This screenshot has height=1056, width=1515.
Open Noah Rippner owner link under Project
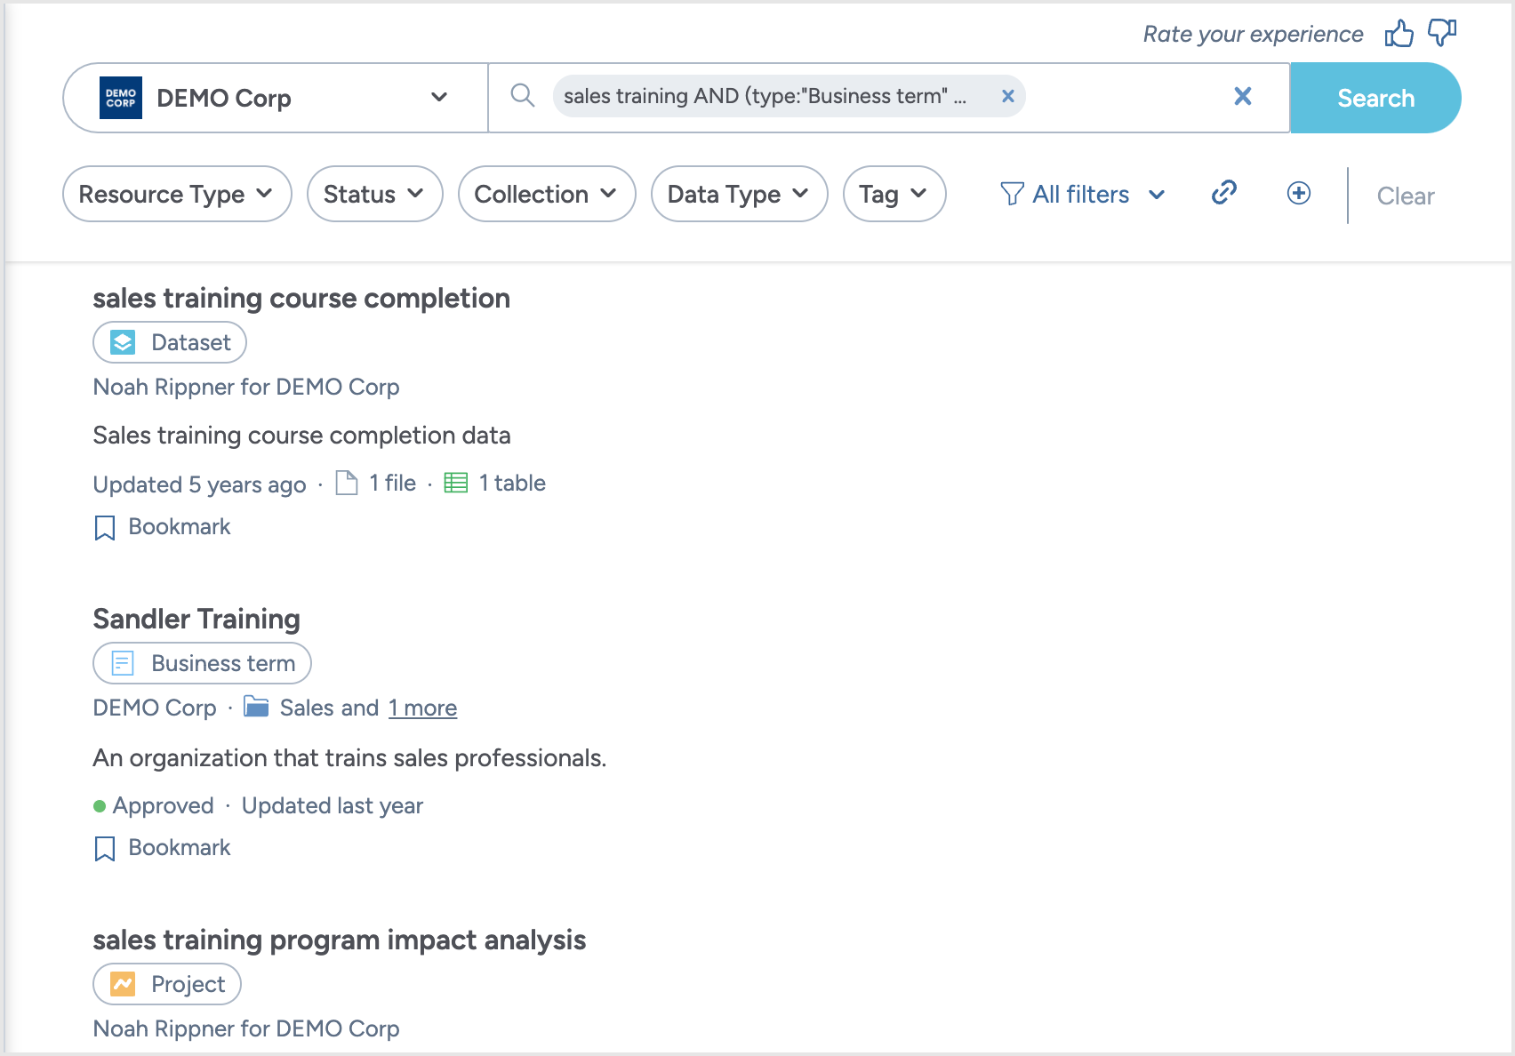[246, 1028]
